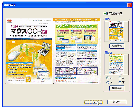135x108 pixels.
Task: Click the キャンセル button
Action: pyautogui.click(x=117, y=102)
